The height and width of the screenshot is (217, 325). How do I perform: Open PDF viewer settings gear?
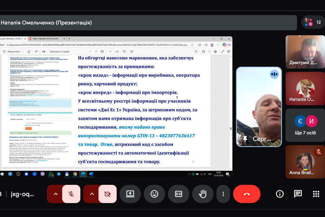(x=229, y=51)
